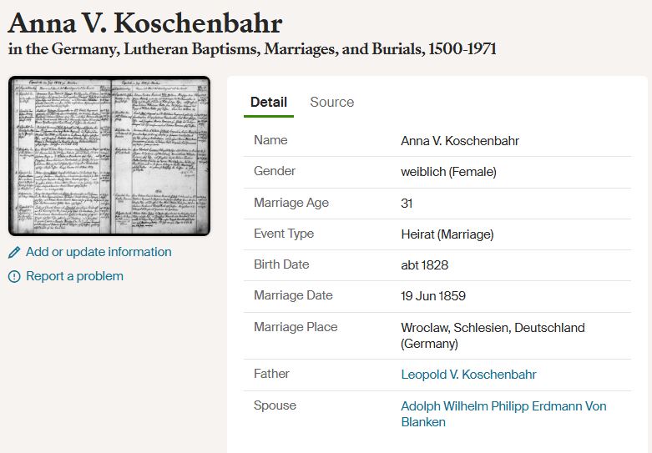652x453 pixels.
Task: Click the pencil edit icon
Action: click(x=14, y=253)
